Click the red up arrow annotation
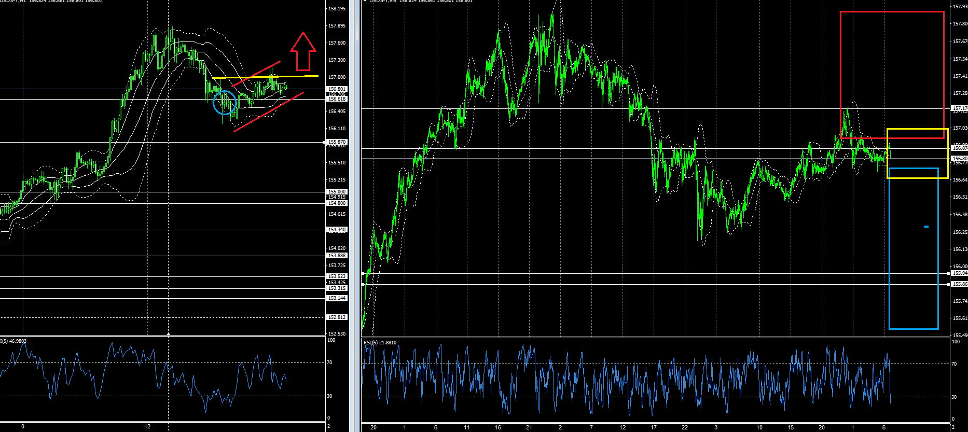Image resolution: width=968 pixels, height=432 pixels. 303,52
